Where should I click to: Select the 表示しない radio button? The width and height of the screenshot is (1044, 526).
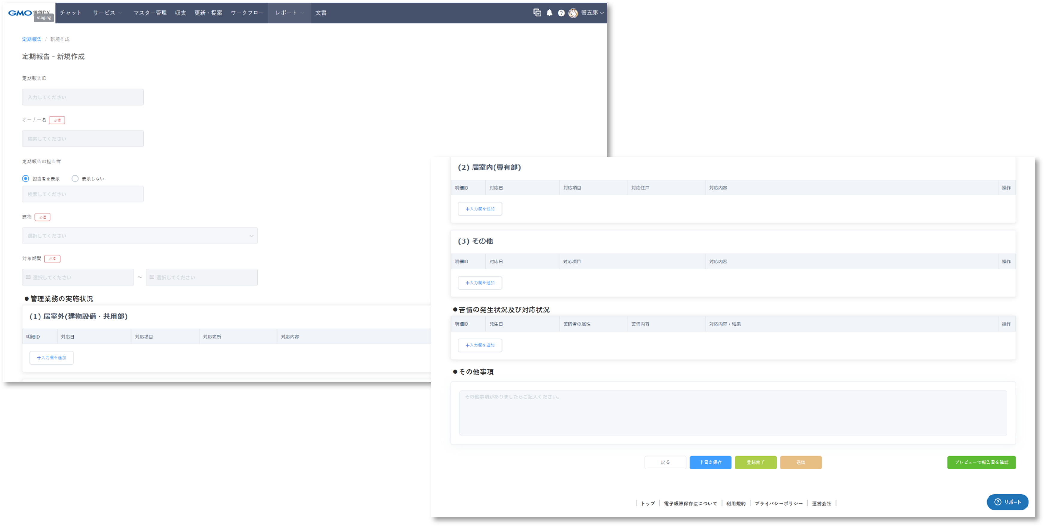[75, 178]
